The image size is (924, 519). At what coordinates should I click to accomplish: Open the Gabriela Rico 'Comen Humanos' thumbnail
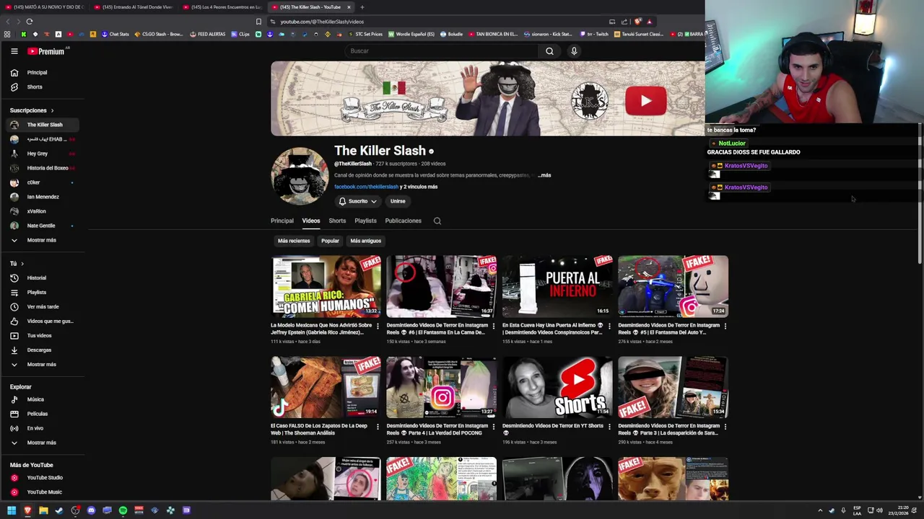coord(326,286)
